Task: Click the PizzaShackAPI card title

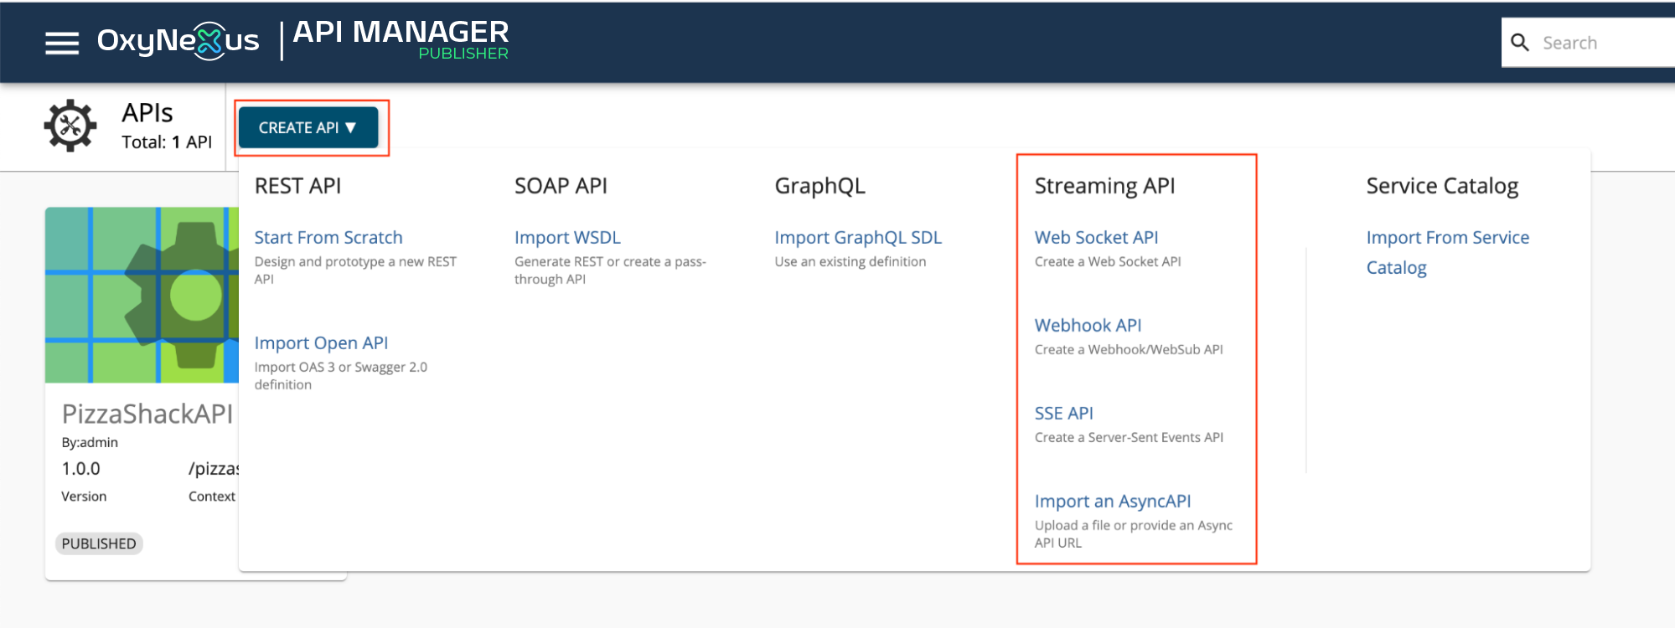Action: (x=147, y=414)
